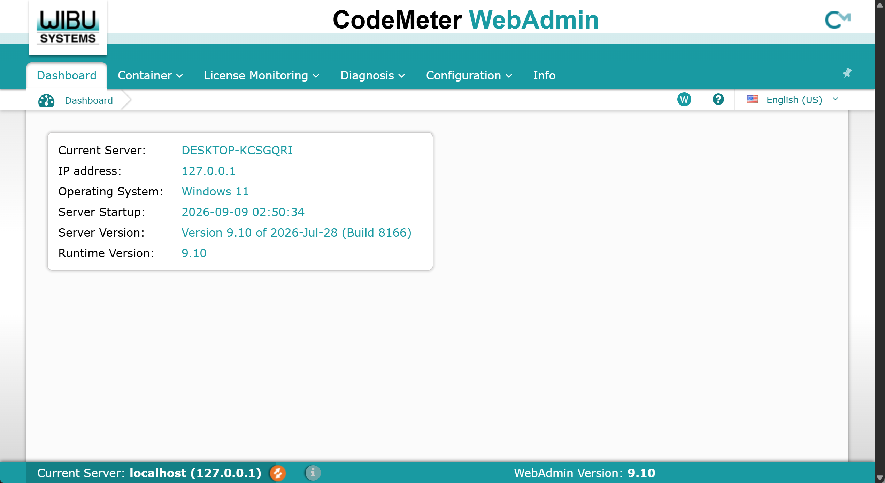The image size is (885, 483).
Task: Click the Current Server label
Action: click(102, 150)
